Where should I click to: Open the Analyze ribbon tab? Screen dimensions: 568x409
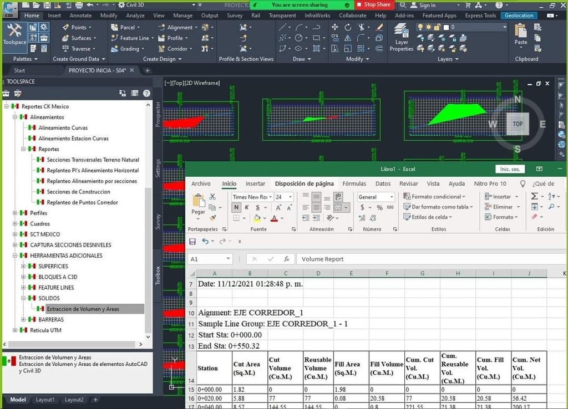point(135,16)
